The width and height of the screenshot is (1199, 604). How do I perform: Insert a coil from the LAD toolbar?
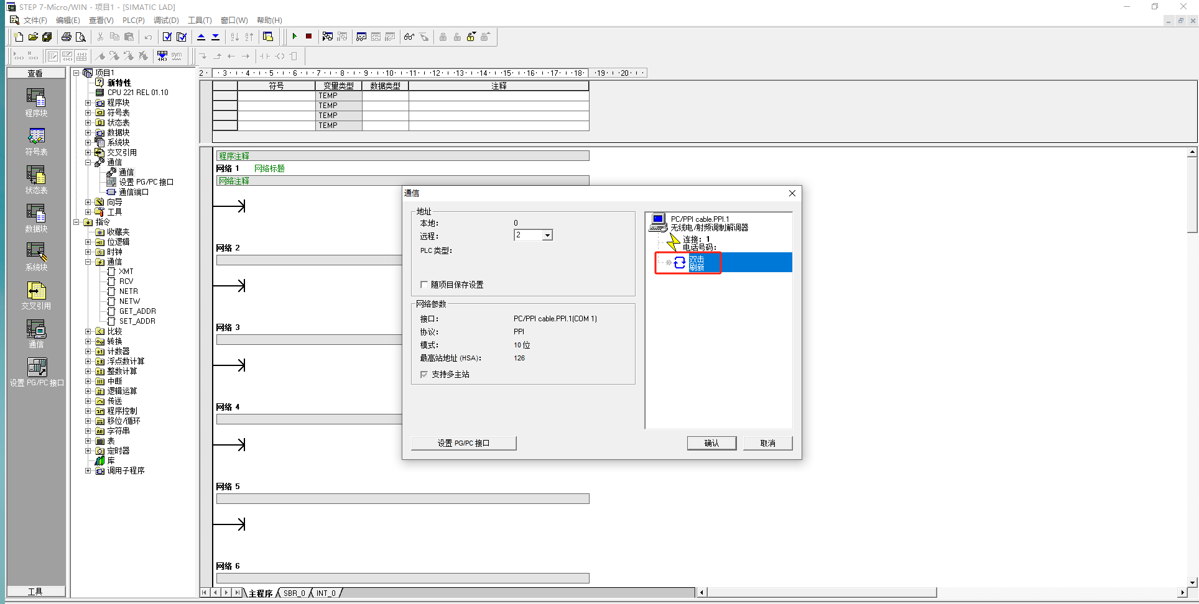coord(280,56)
